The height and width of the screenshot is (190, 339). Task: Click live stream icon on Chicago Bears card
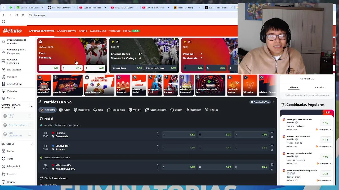click(x=118, y=42)
